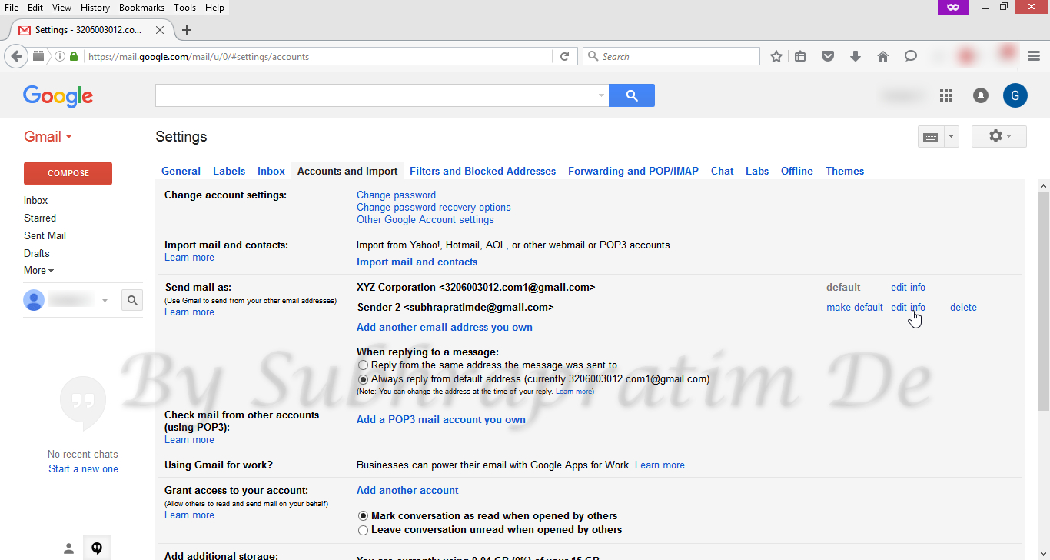Expand the More labels list

pyautogui.click(x=38, y=271)
